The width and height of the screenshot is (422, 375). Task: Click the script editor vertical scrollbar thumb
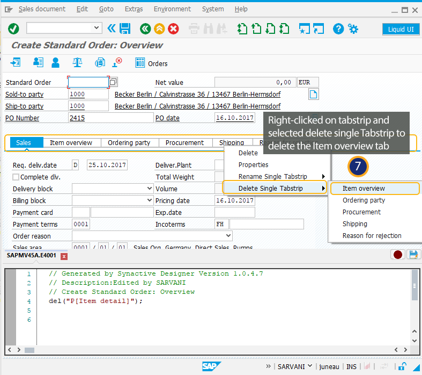[414, 286]
